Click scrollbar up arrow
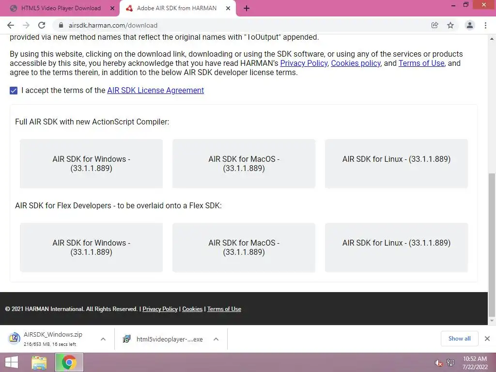The image size is (496, 372). [x=492, y=39]
